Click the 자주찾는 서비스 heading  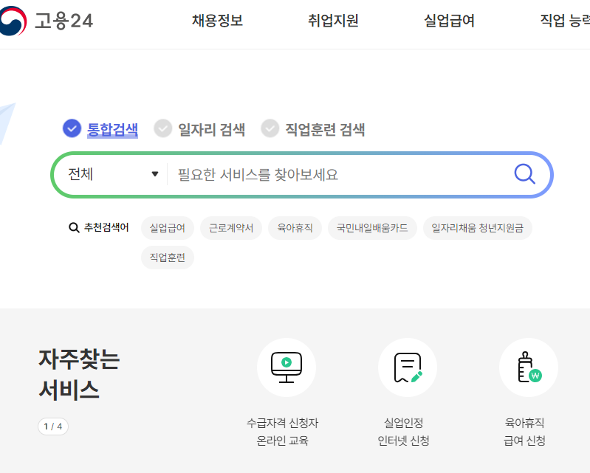pyautogui.click(x=79, y=374)
